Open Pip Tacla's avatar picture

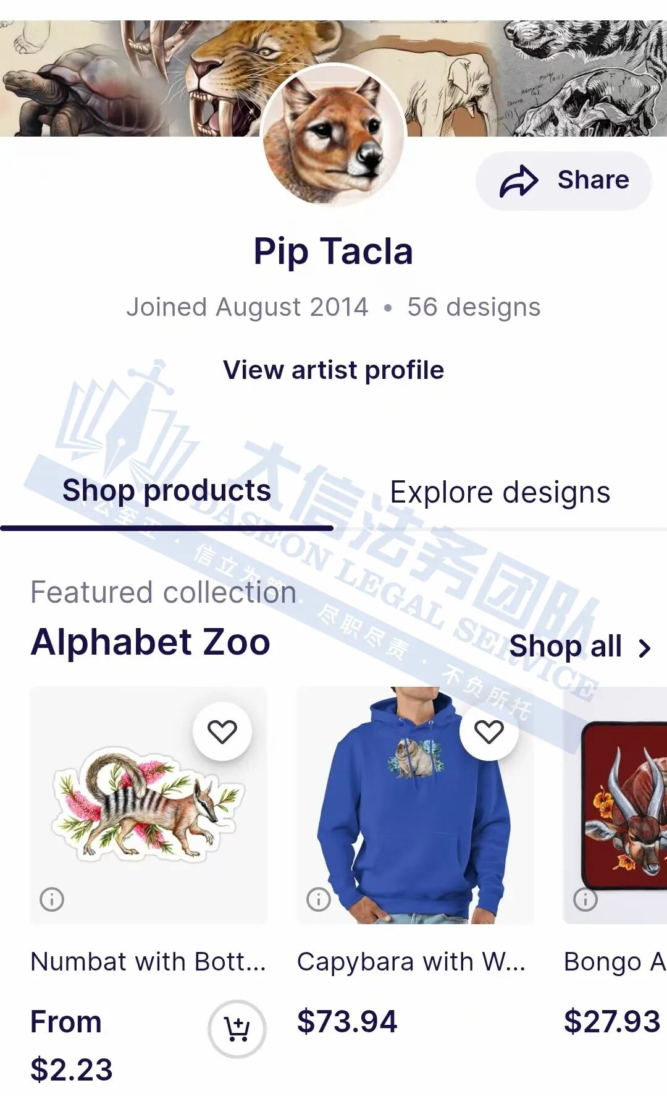coord(333,134)
